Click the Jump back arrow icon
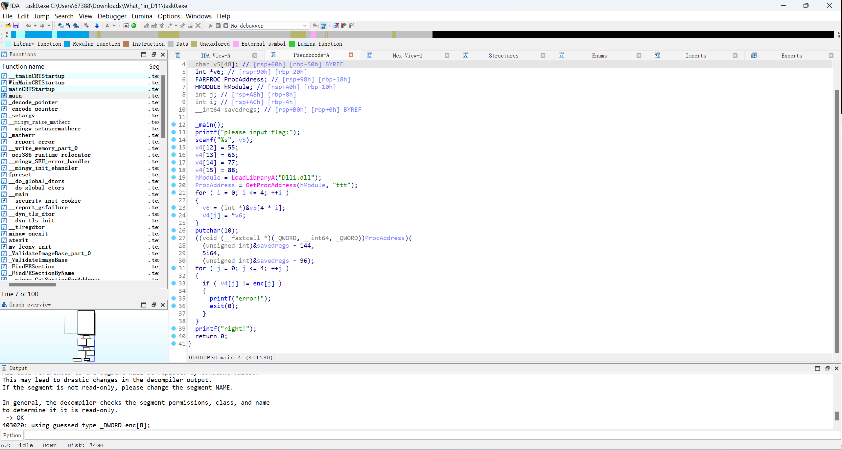The width and height of the screenshot is (842, 450). point(28,26)
